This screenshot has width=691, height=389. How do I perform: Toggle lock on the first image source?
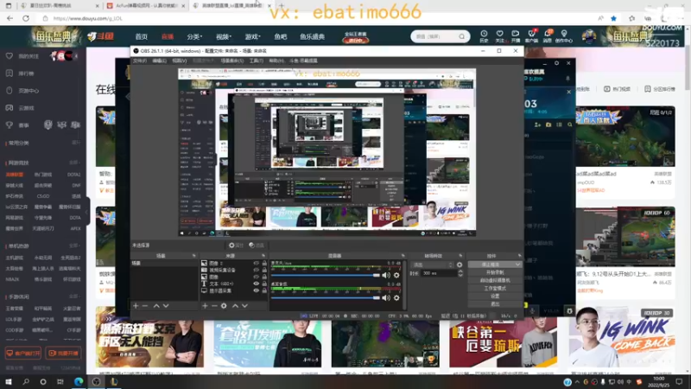coord(264,264)
